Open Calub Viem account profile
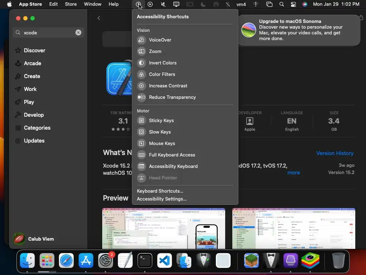This screenshot has height=275, width=366. pos(34,239)
